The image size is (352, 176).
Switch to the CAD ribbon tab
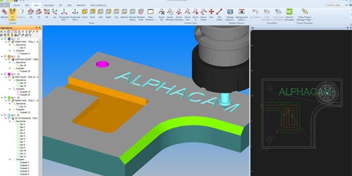tap(70, 5)
